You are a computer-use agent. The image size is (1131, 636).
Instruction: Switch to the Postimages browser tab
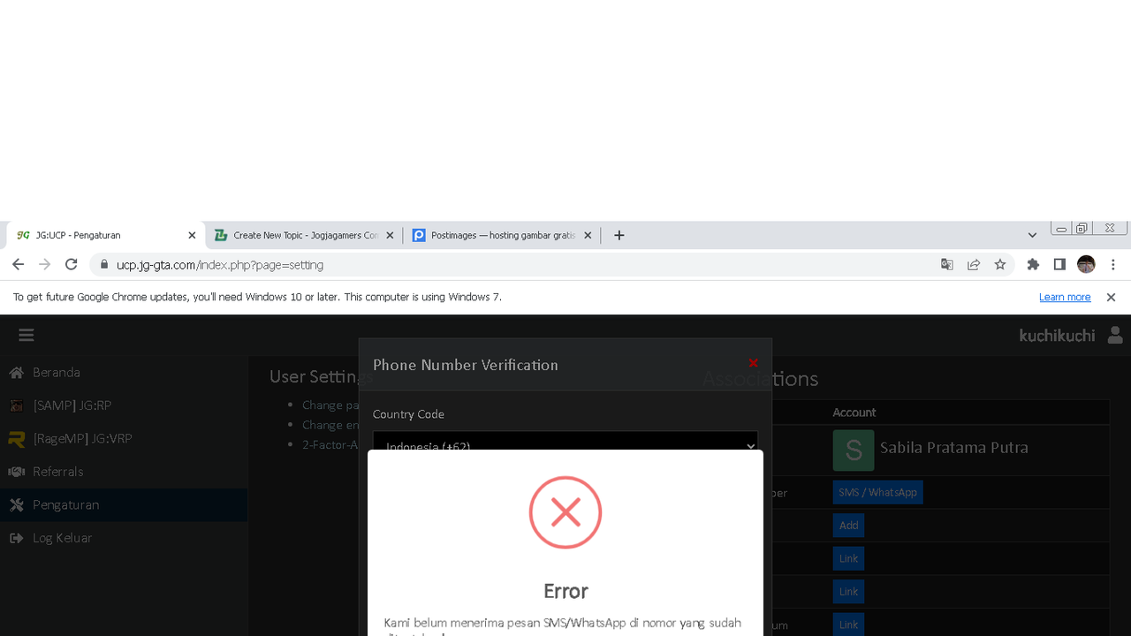pos(500,236)
